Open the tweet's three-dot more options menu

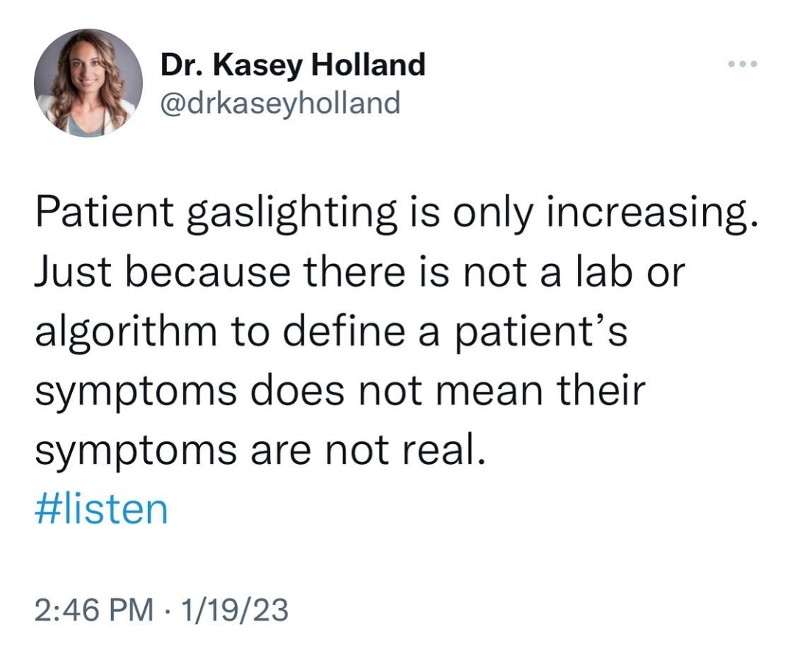(x=741, y=65)
